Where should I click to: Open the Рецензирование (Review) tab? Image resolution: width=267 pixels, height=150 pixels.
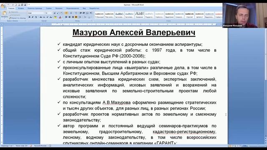pyautogui.click(x=73, y=8)
